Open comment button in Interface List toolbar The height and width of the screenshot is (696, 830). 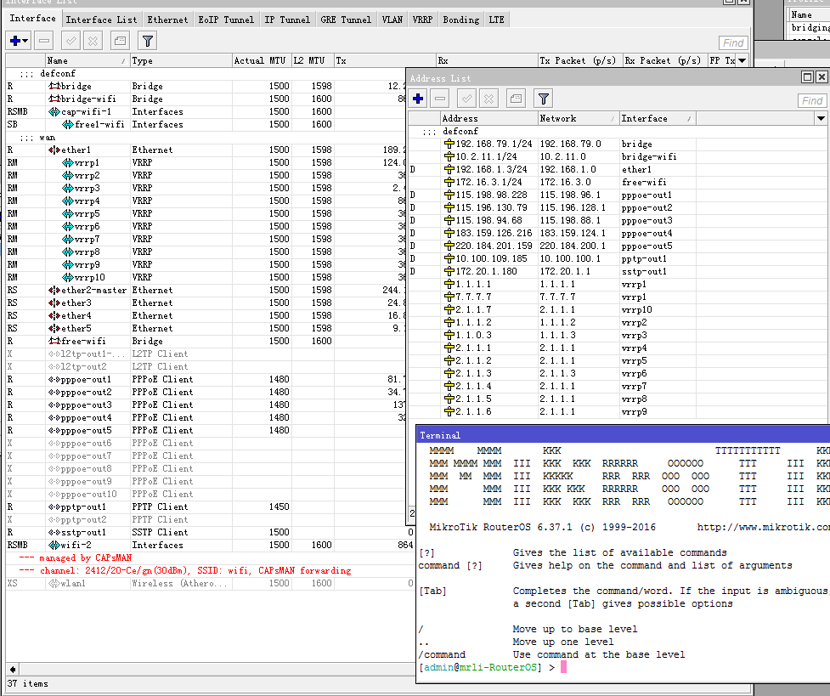coord(120,41)
